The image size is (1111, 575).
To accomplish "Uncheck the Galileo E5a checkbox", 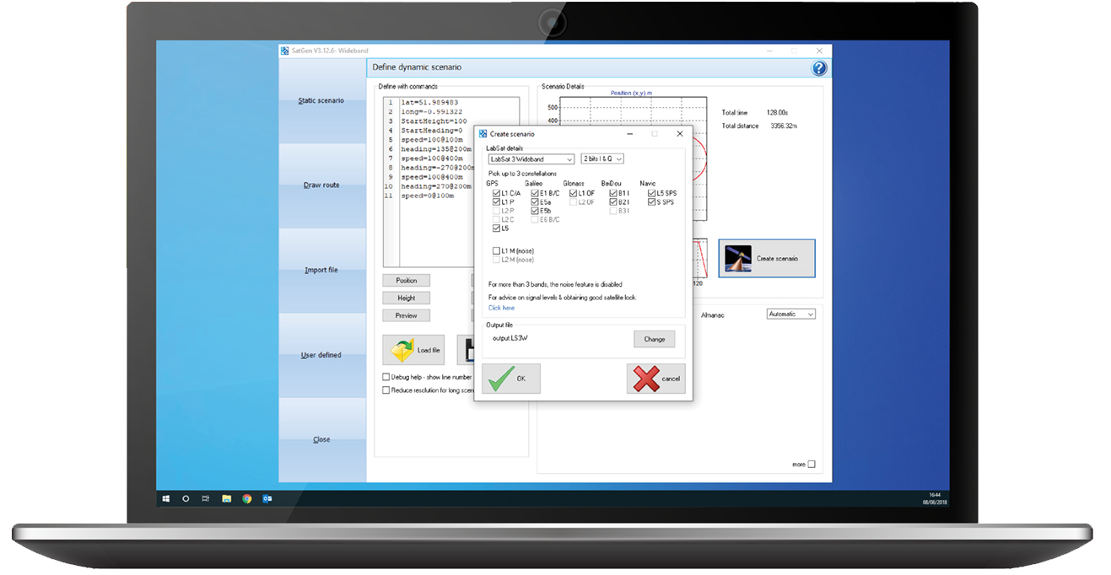I will 535,202.
